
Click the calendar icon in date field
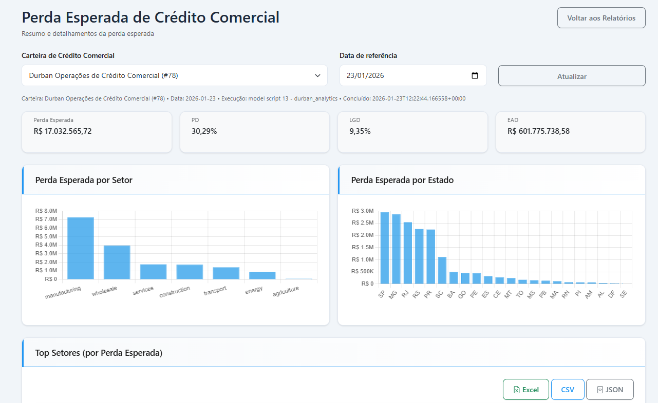click(x=475, y=75)
